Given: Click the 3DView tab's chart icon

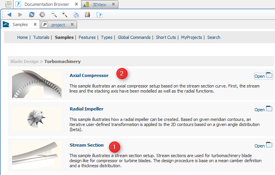Looking at the screenshot, I should click(86, 5).
